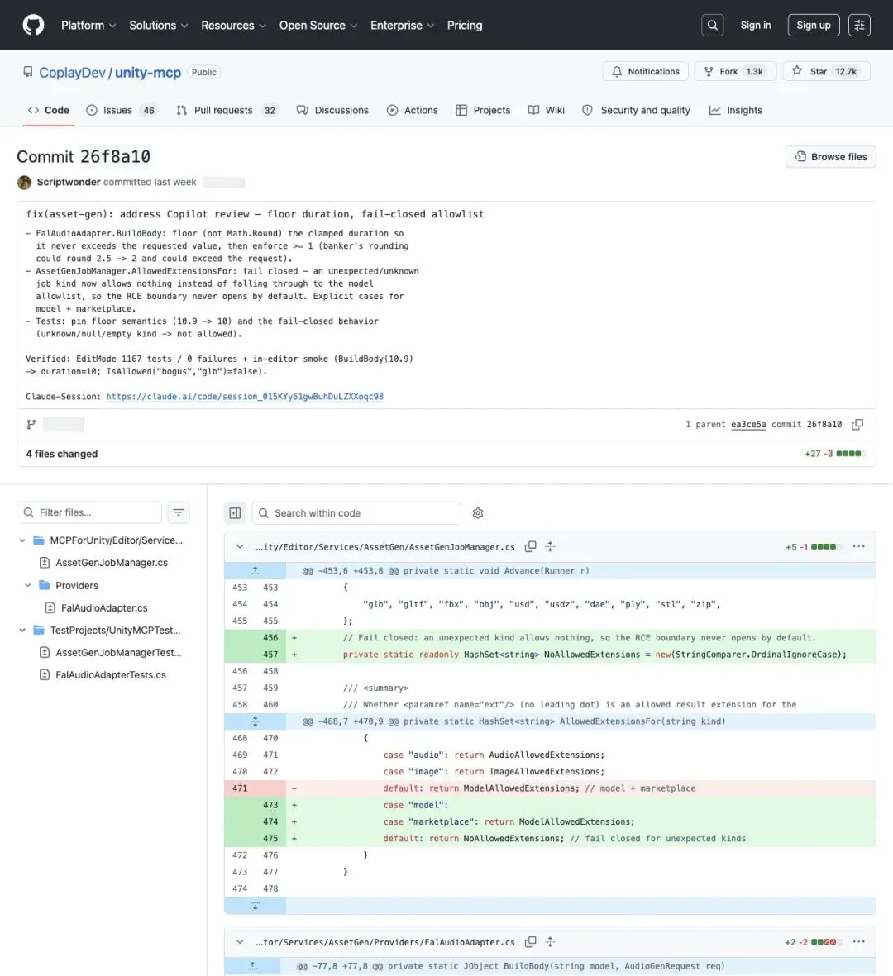Screen dimensions: 893x976
Task: Select AssetGenJobManagerTest file in tree
Action: [x=110, y=652]
